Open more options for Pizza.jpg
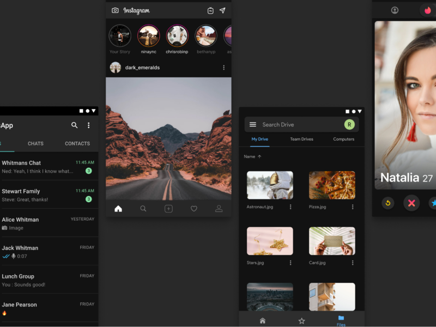Viewport: 436px width, 327px height. point(353,207)
